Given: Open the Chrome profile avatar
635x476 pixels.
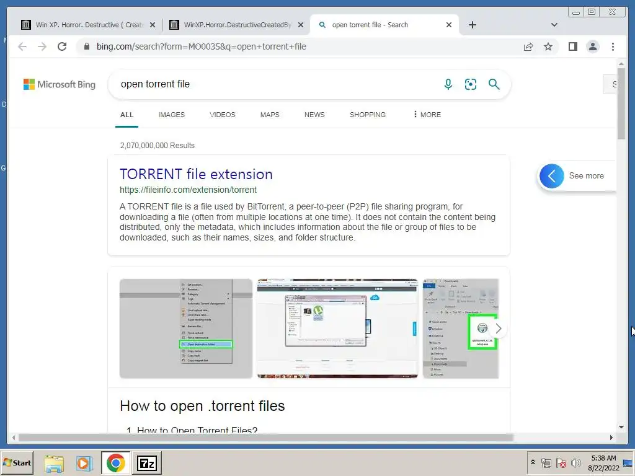Looking at the screenshot, I should (592, 46).
